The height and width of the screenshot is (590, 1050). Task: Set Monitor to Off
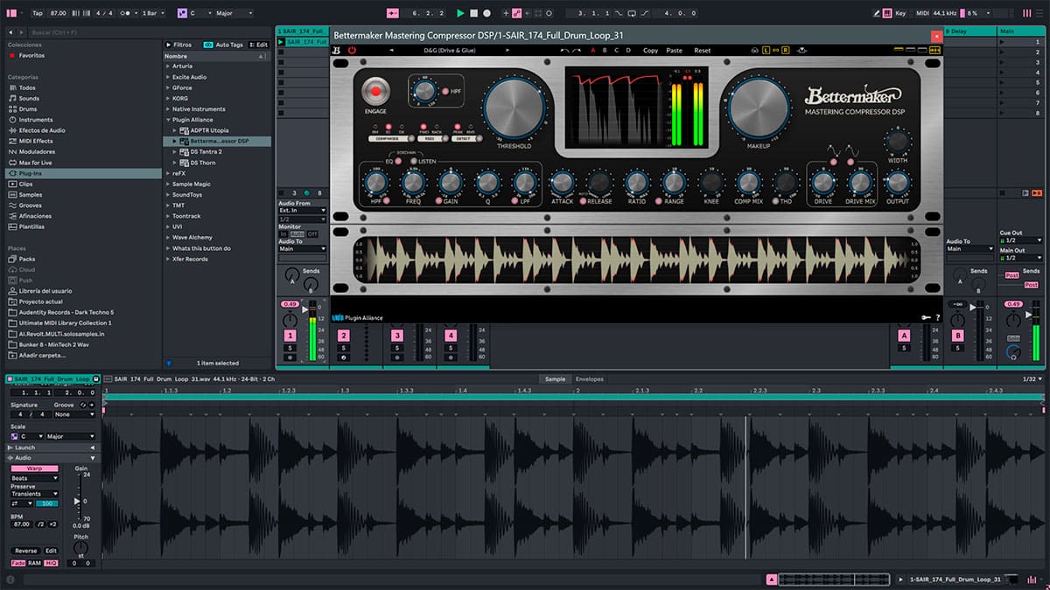click(x=312, y=234)
